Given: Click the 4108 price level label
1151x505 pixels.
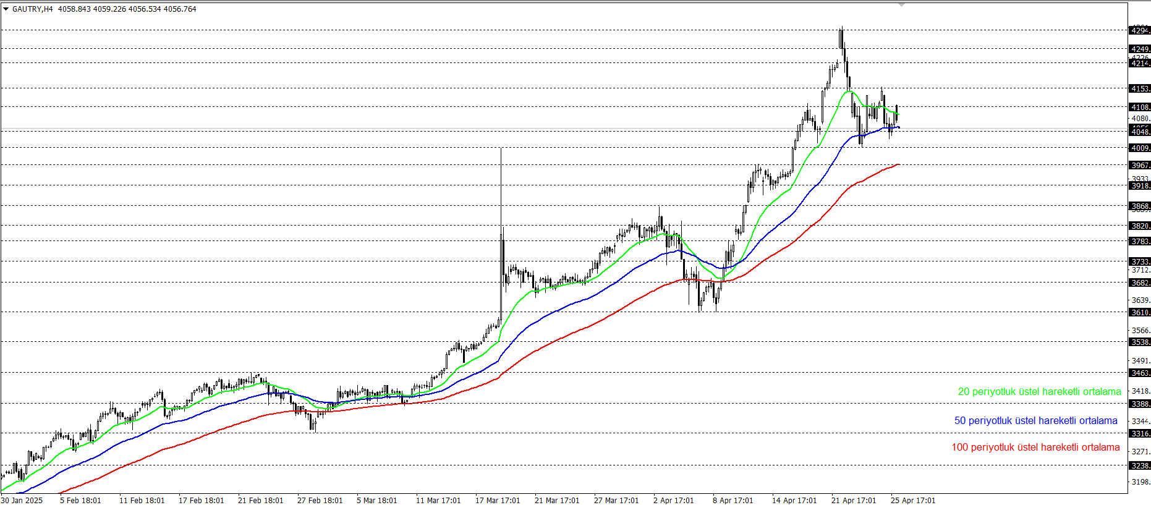Looking at the screenshot, I should [x=1140, y=108].
